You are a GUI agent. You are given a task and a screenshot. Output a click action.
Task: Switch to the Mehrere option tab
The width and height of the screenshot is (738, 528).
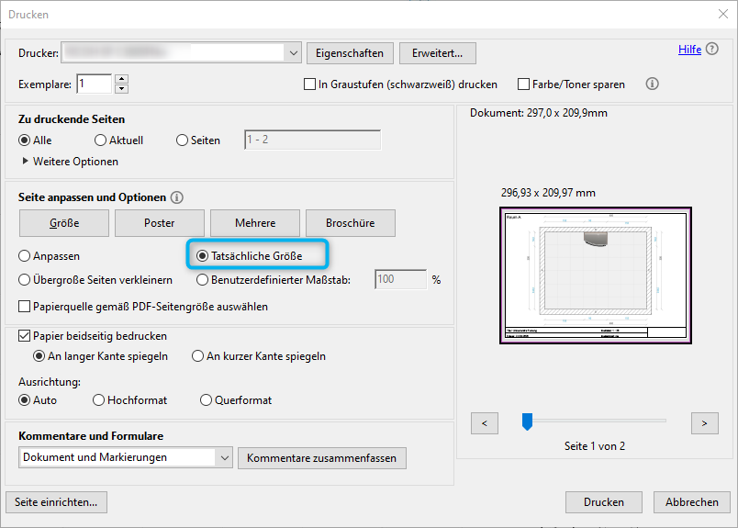point(255,223)
